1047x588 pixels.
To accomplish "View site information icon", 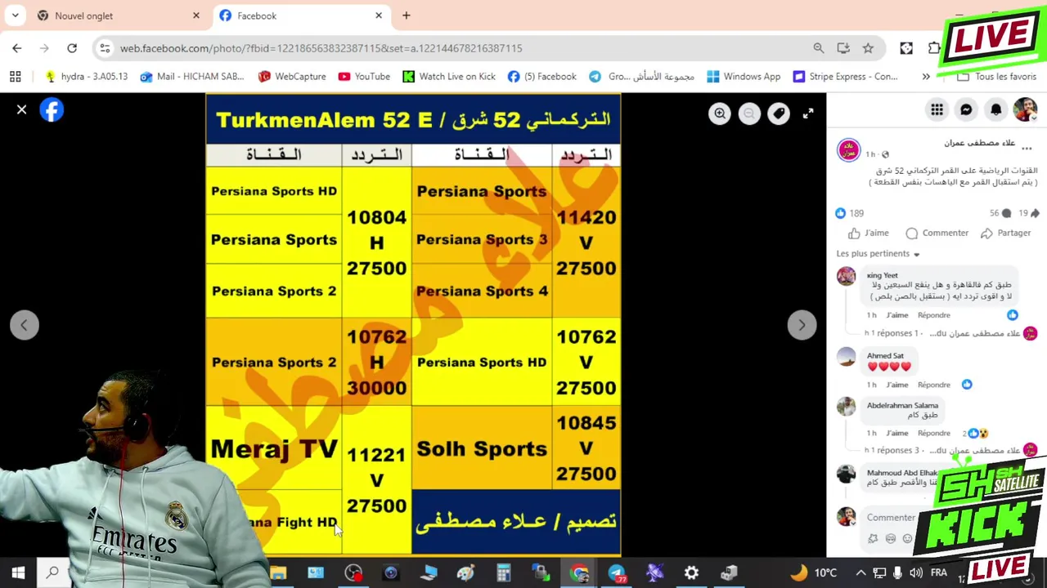I will tap(105, 48).
